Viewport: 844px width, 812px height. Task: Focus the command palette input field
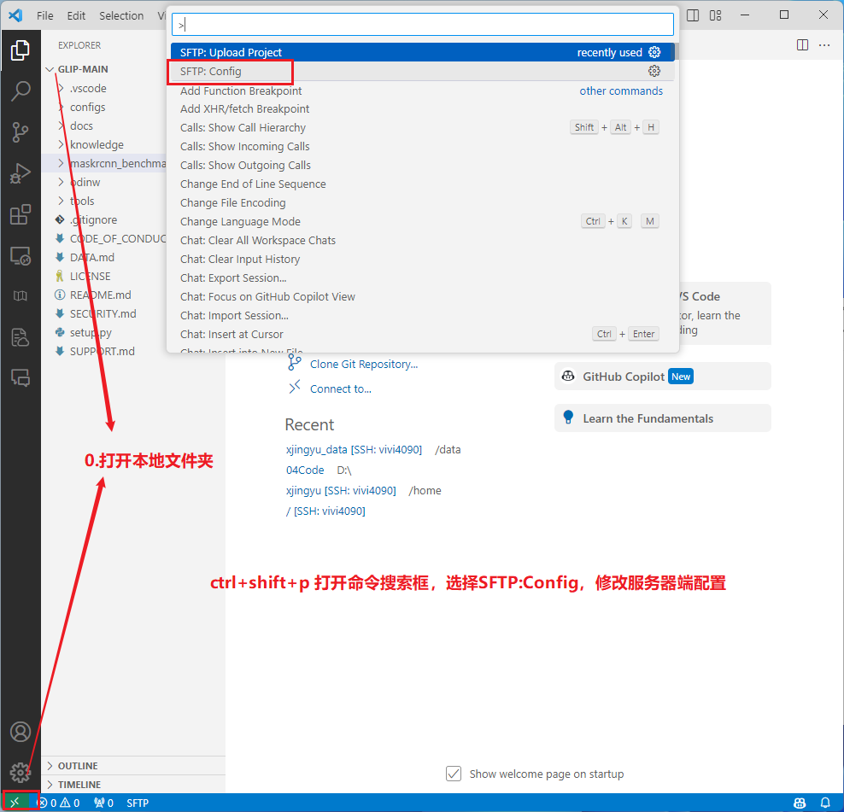[x=423, y=25]
